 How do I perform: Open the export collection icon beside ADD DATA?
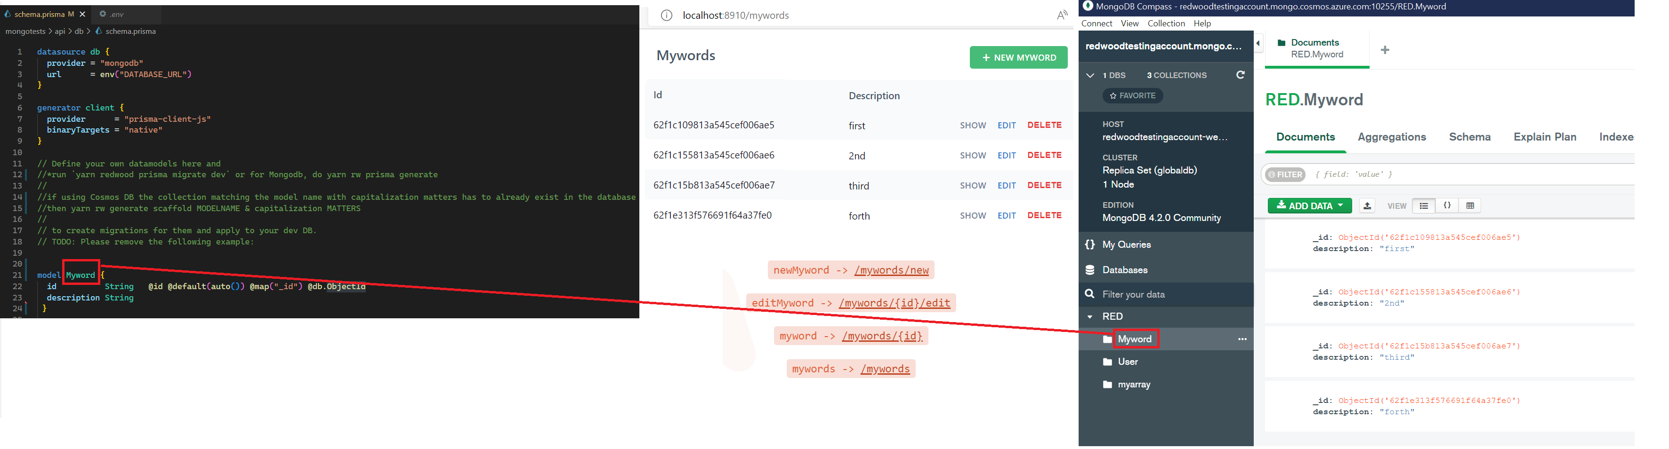coord(1367,205)
